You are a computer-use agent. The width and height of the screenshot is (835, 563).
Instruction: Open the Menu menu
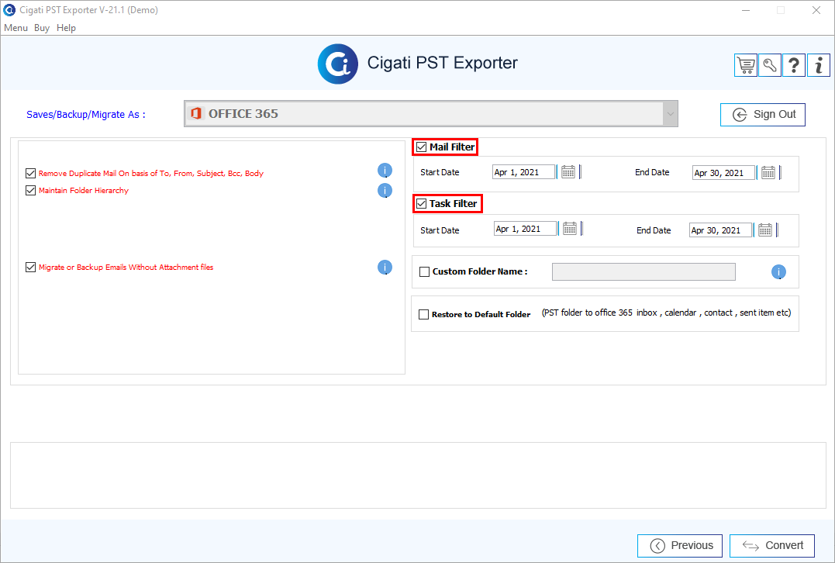(16, 28)
